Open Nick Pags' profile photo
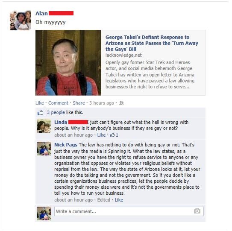 (44, 149)
